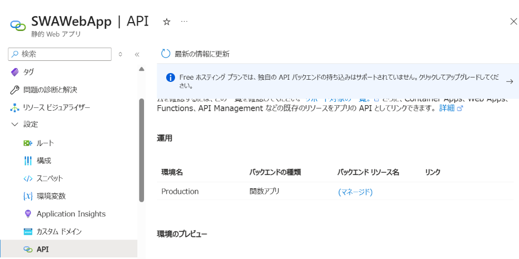Screen dimensions: 519x259
Task: Go to 環境変数 settings
Action: [x=51, y=196]
